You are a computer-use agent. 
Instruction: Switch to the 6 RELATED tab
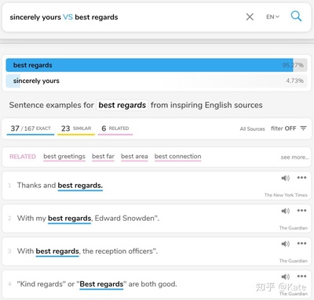(x=115, y=128)
